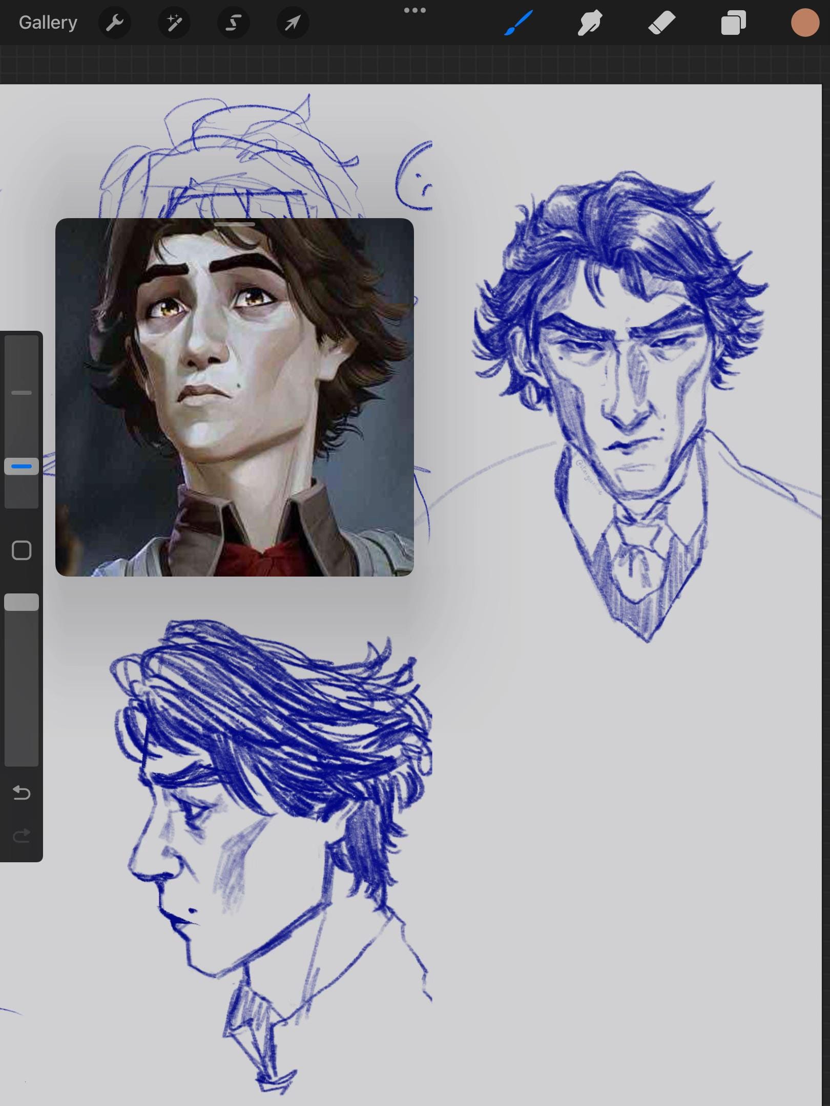Viewport: 830px width, 1106px height.
Task: Activate the Selection tool
Action: (234, 23)
